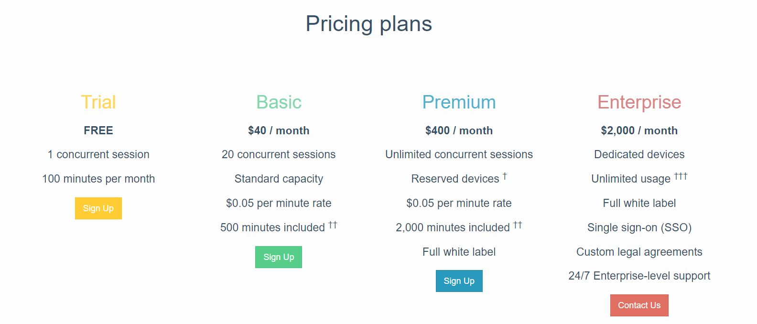
Task: Click the blue Sign Up button for Premium
Action: click(459, 281)
